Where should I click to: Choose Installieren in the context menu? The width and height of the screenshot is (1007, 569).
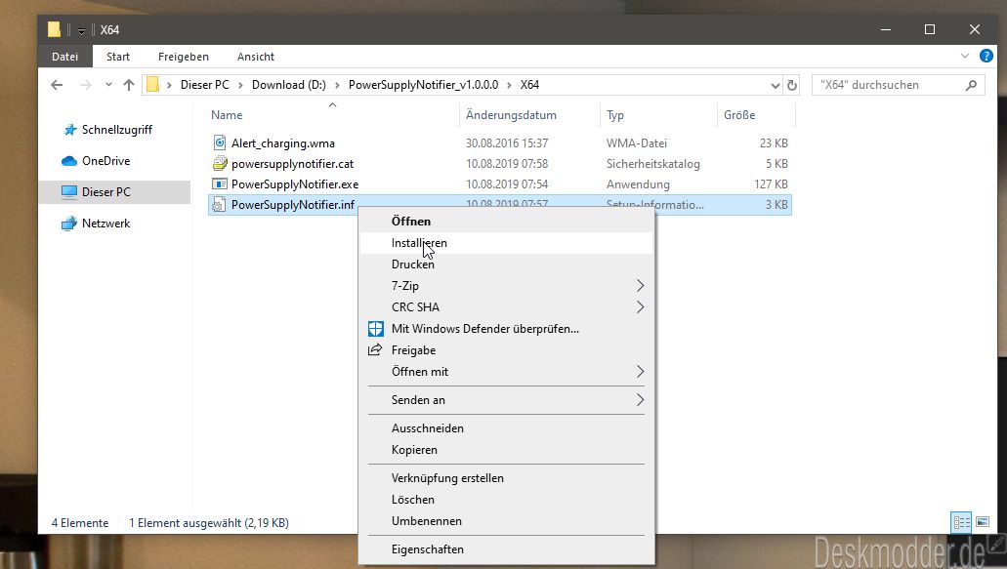coord(506,243)
